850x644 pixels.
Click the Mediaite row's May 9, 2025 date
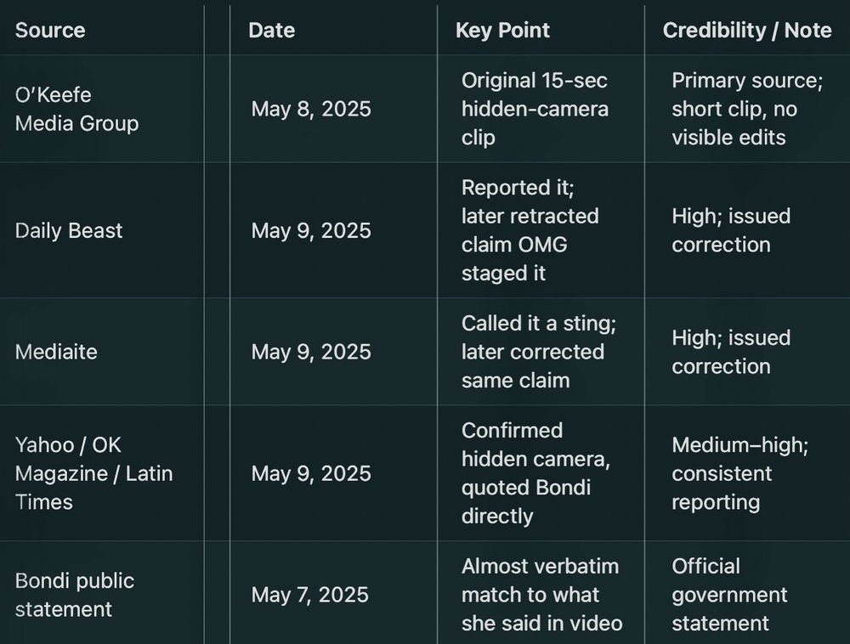click(311, 352)
